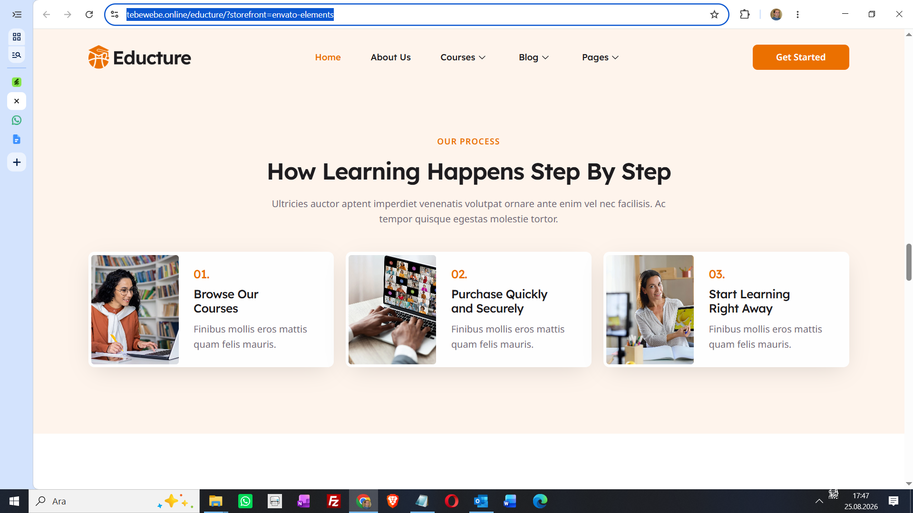
Task: Open the notification center icon
Action: [894, 501]
